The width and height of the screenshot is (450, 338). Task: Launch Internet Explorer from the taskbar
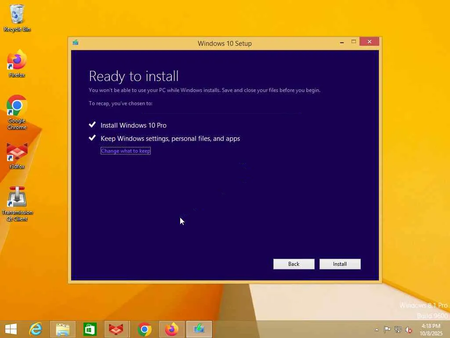pyautogui.click(x=36, y=329)
